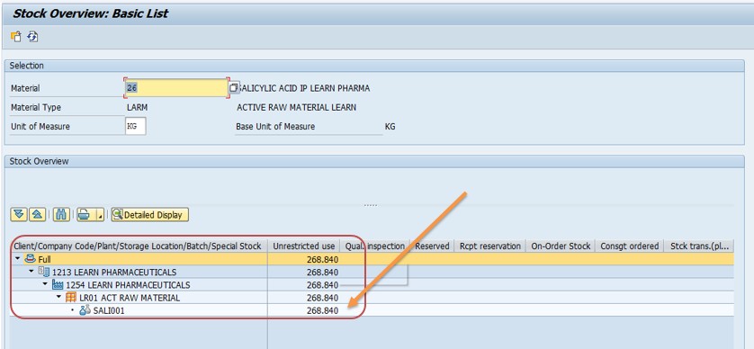
Task: Select the LR01 ACT RAW MATERIAL row
Action: [130, 298]
